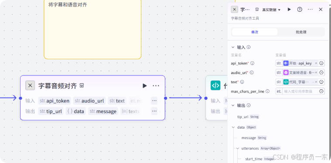Remove the 文案转语音 reference from audio_url
This screenshot has width=331, height=163.
point(316,72)
